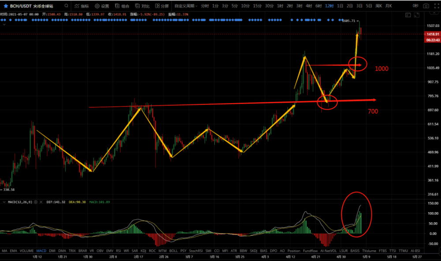Switch to the SKDJ indicator
This screenshot has width=441, height=261.
(x=254, y=250)
